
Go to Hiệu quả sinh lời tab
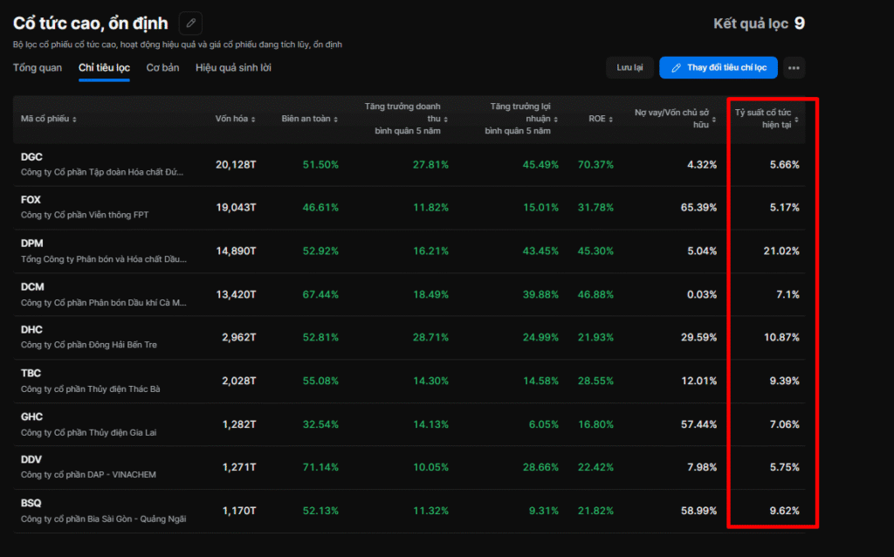(233, 67)
